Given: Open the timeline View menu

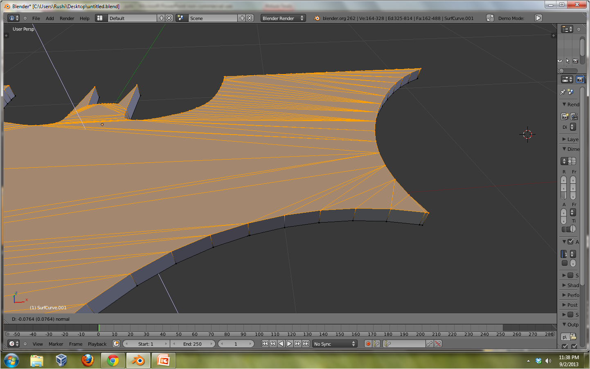Looking at the screenshot, I should (x=38, y=344).
